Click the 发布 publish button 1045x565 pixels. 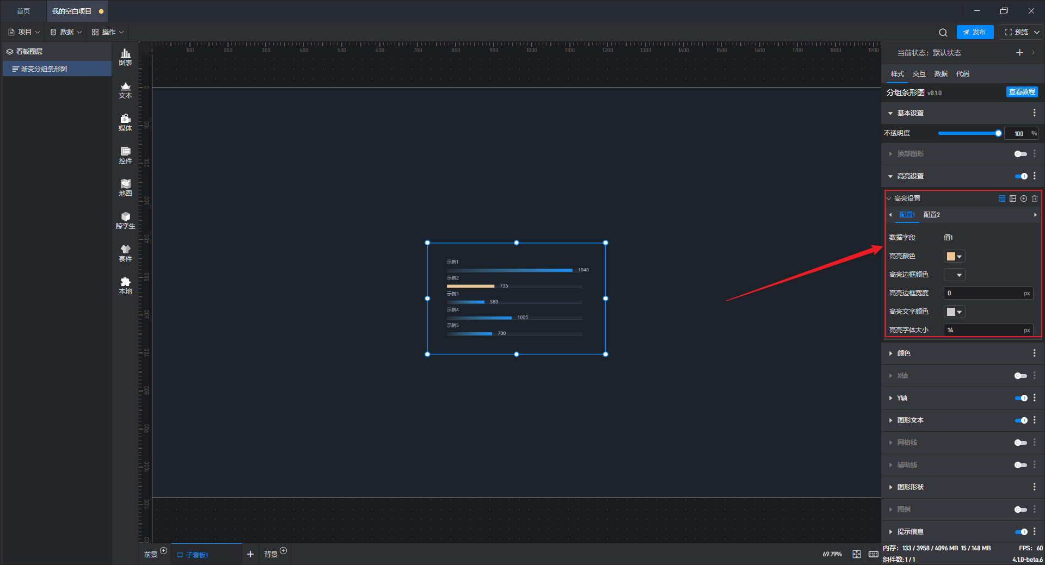pyautogui.click(x=975, y=32)
